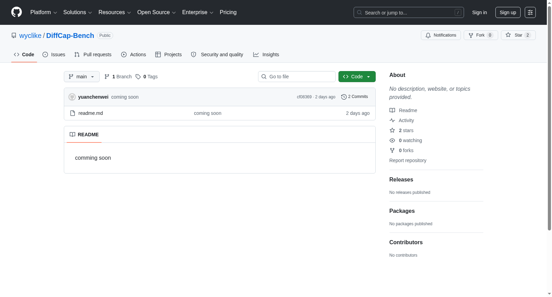Click the pulse icon next to Activity
Image resolution: width=552 pixels, height=297 pixels.
click(392, 120)
